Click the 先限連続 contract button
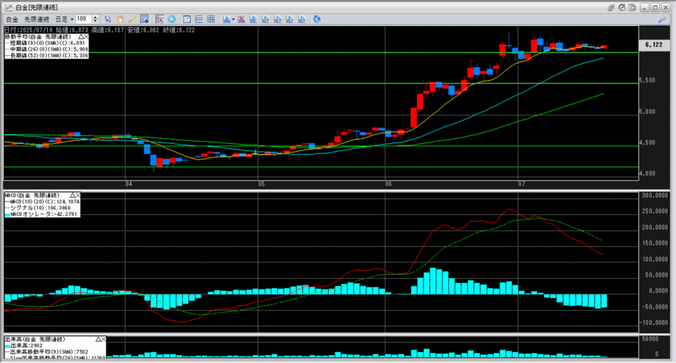676x363 pixels. [x=38, y=19]
